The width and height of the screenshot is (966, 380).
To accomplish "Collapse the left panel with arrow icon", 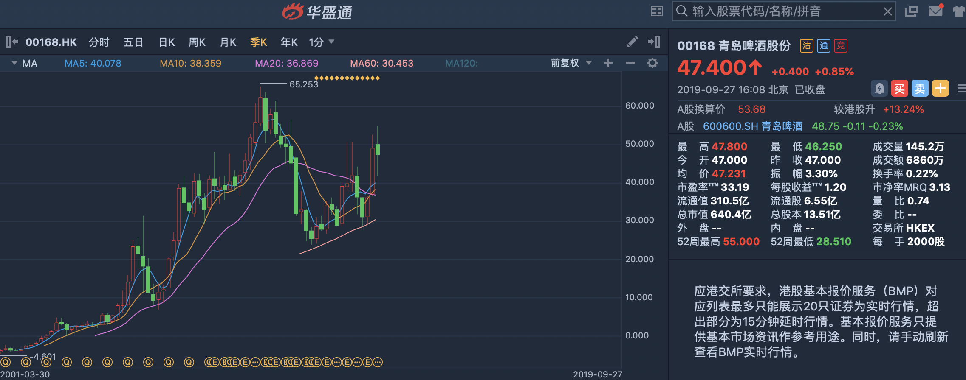I will tap(12, 42).
